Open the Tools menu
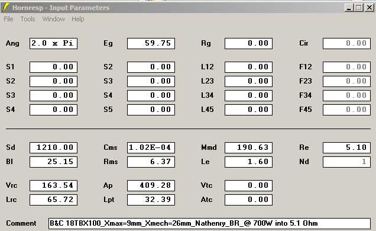Viewport: 376px width, 231px height. [x=28, y=19]
